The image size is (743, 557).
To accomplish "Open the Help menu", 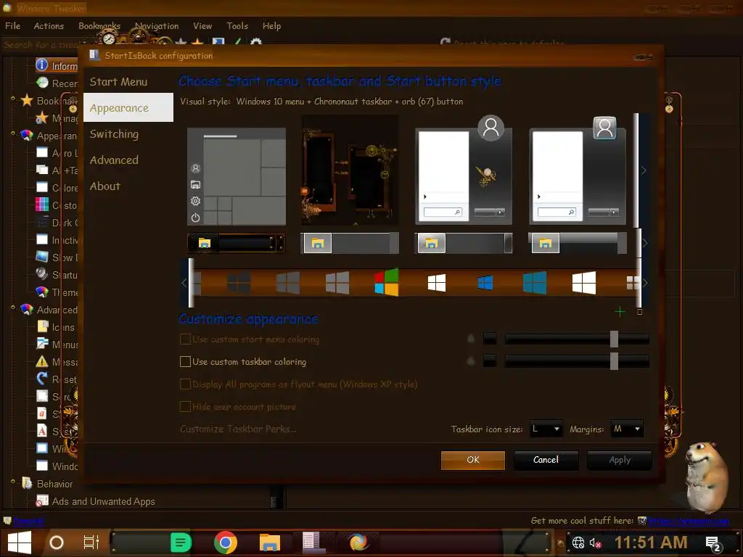I will [x=271, y=26].
